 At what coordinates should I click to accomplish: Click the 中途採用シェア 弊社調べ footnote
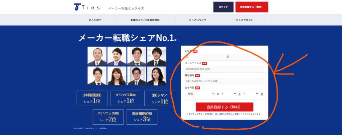coord(90,128)
